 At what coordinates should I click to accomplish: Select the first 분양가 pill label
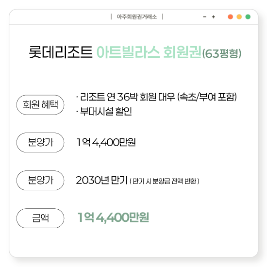[40, 142]
